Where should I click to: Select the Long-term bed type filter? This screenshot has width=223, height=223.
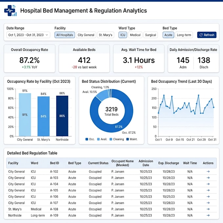(184, 35)
